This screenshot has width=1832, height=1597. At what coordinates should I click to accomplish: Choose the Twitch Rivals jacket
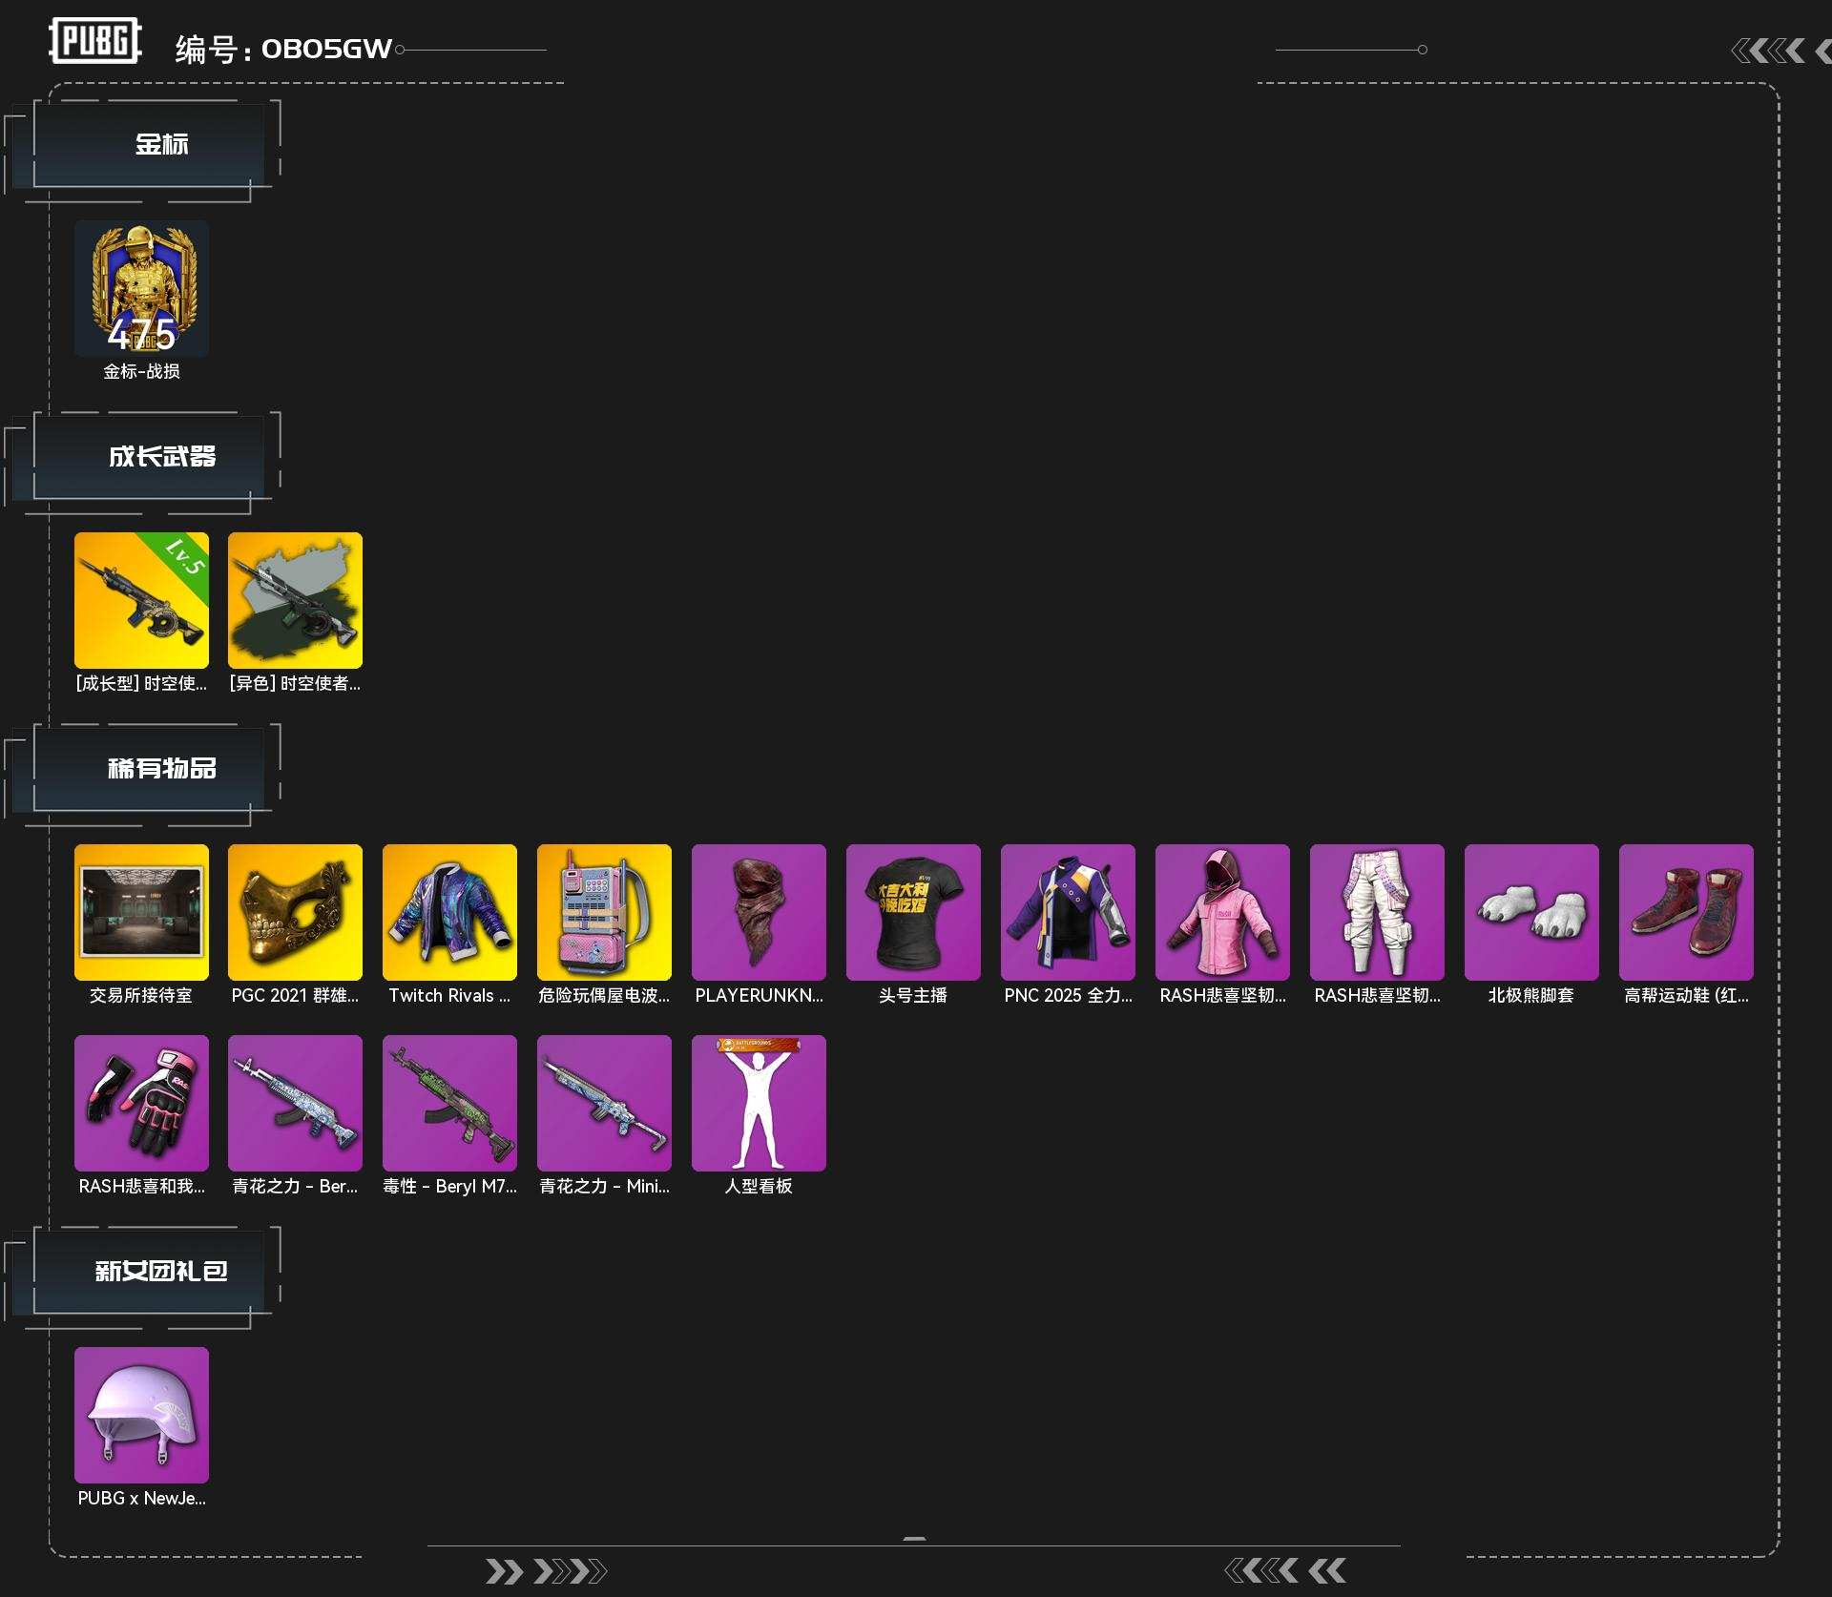[449, 912]
